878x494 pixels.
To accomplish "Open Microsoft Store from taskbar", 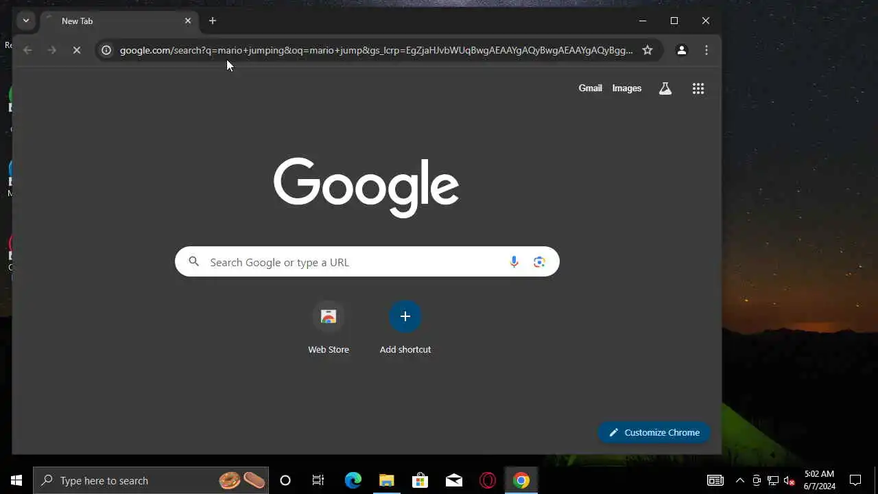I will click(420, 480).
